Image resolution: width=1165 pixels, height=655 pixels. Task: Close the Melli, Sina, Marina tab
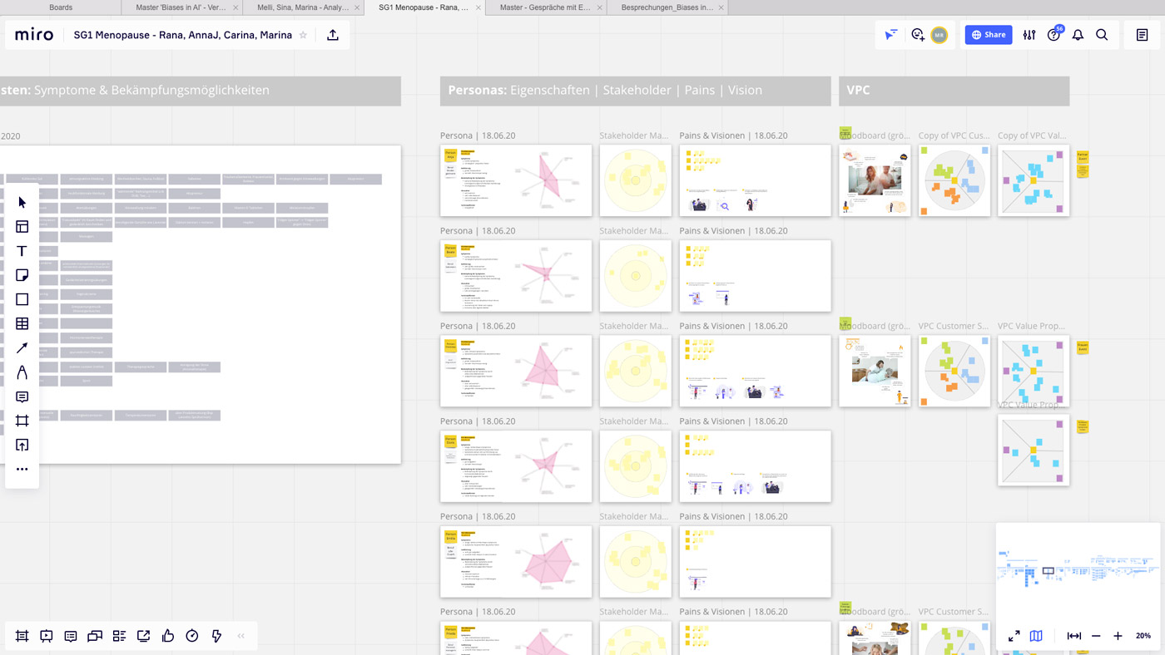click(357, 7)
